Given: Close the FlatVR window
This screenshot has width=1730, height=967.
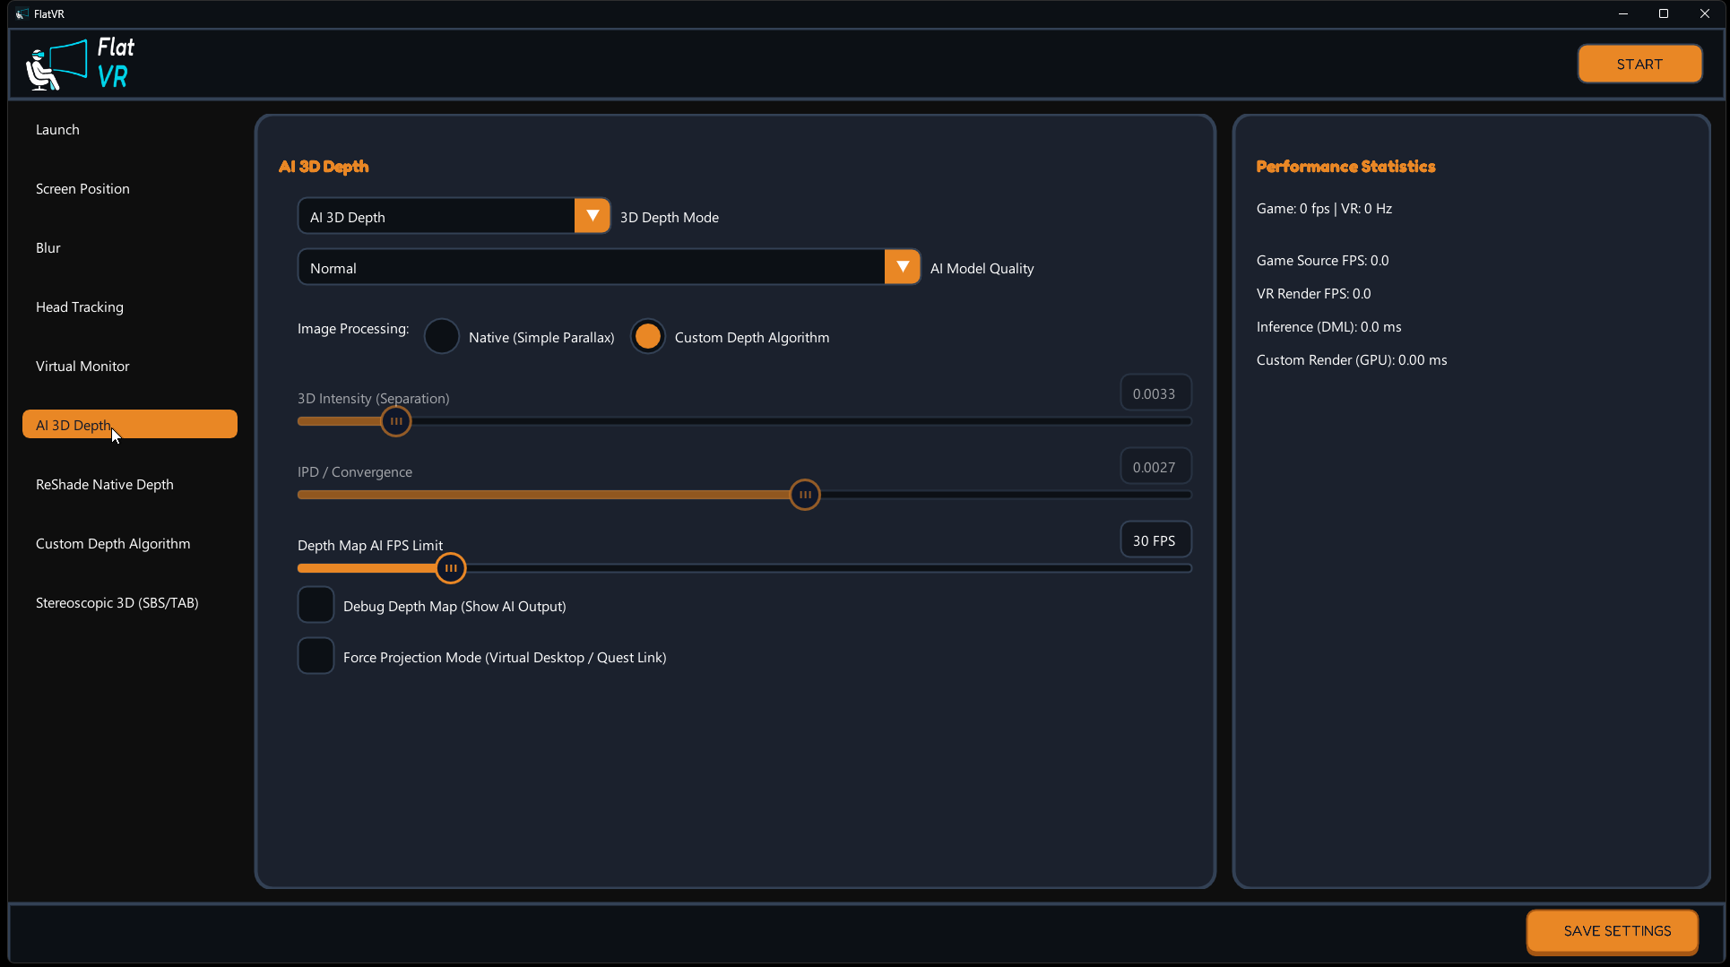Looking at the screenshot, I should point(1705,13).
